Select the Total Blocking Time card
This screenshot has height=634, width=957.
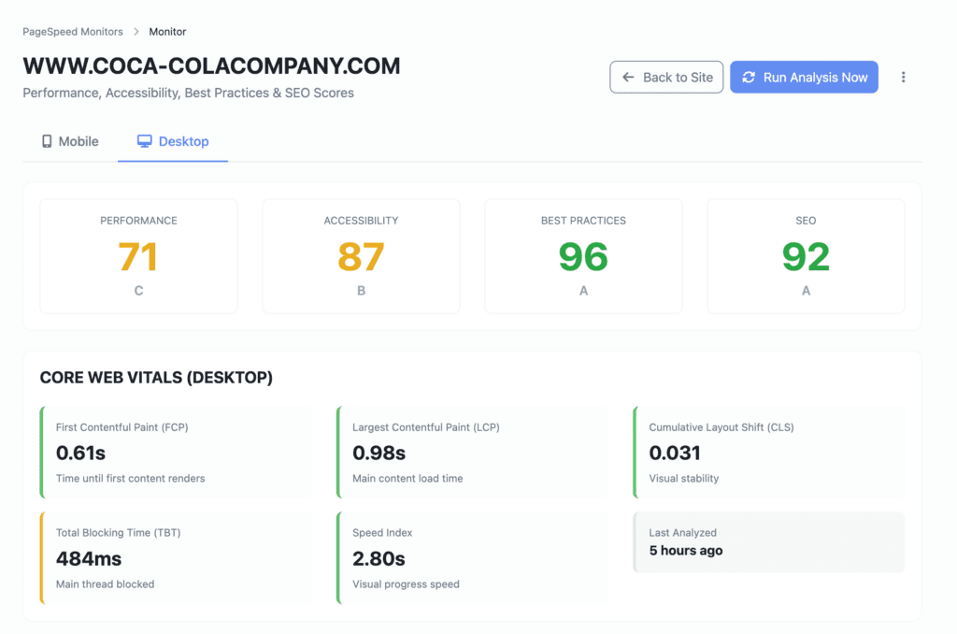176,555
